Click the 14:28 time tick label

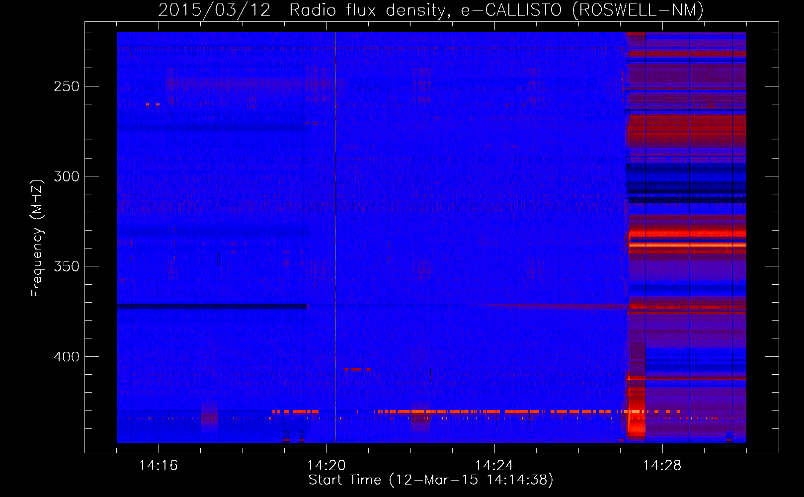coord(662,465)
